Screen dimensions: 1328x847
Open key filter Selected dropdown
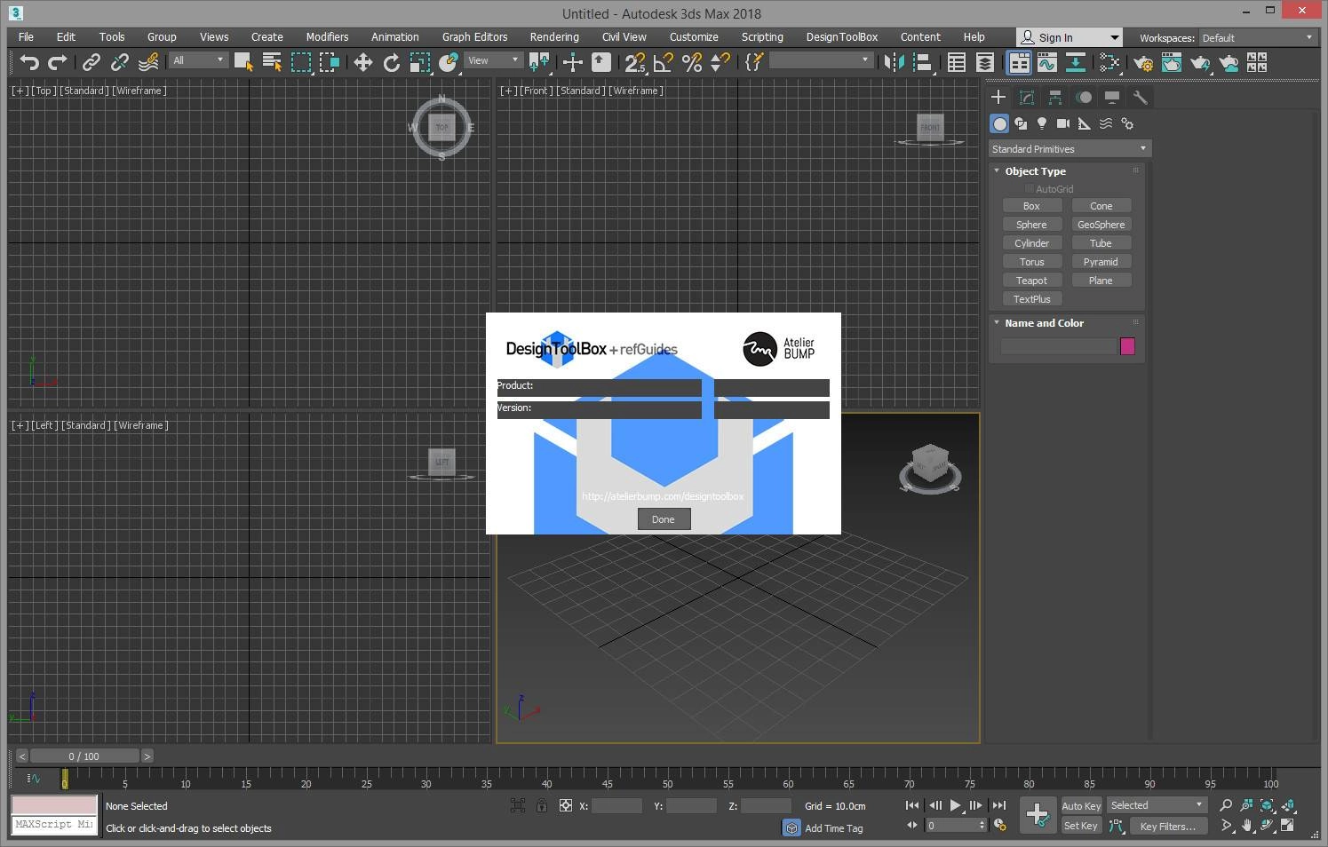[x=1157, y=805]
